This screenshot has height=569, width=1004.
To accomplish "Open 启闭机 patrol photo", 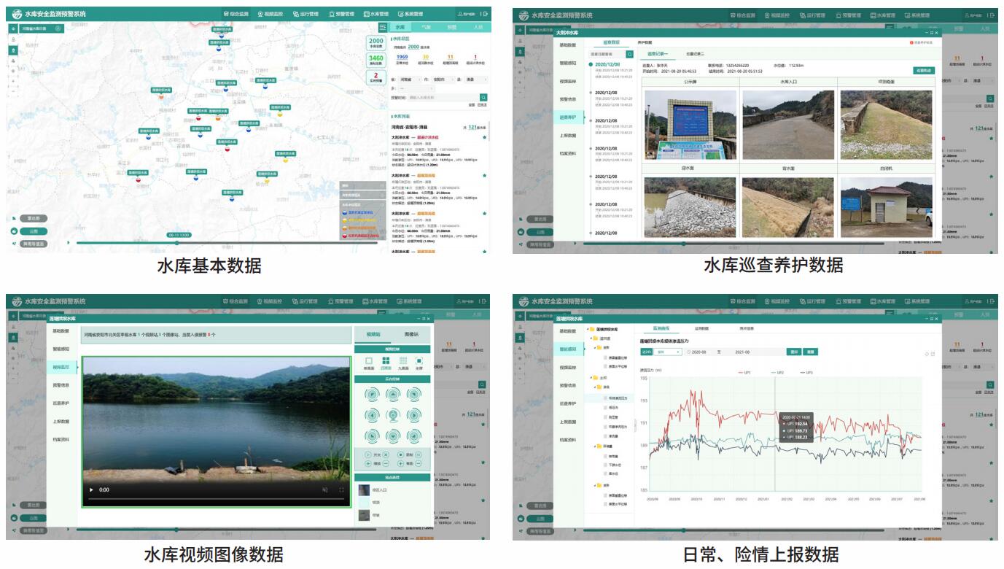I will [x=886, y=207].
